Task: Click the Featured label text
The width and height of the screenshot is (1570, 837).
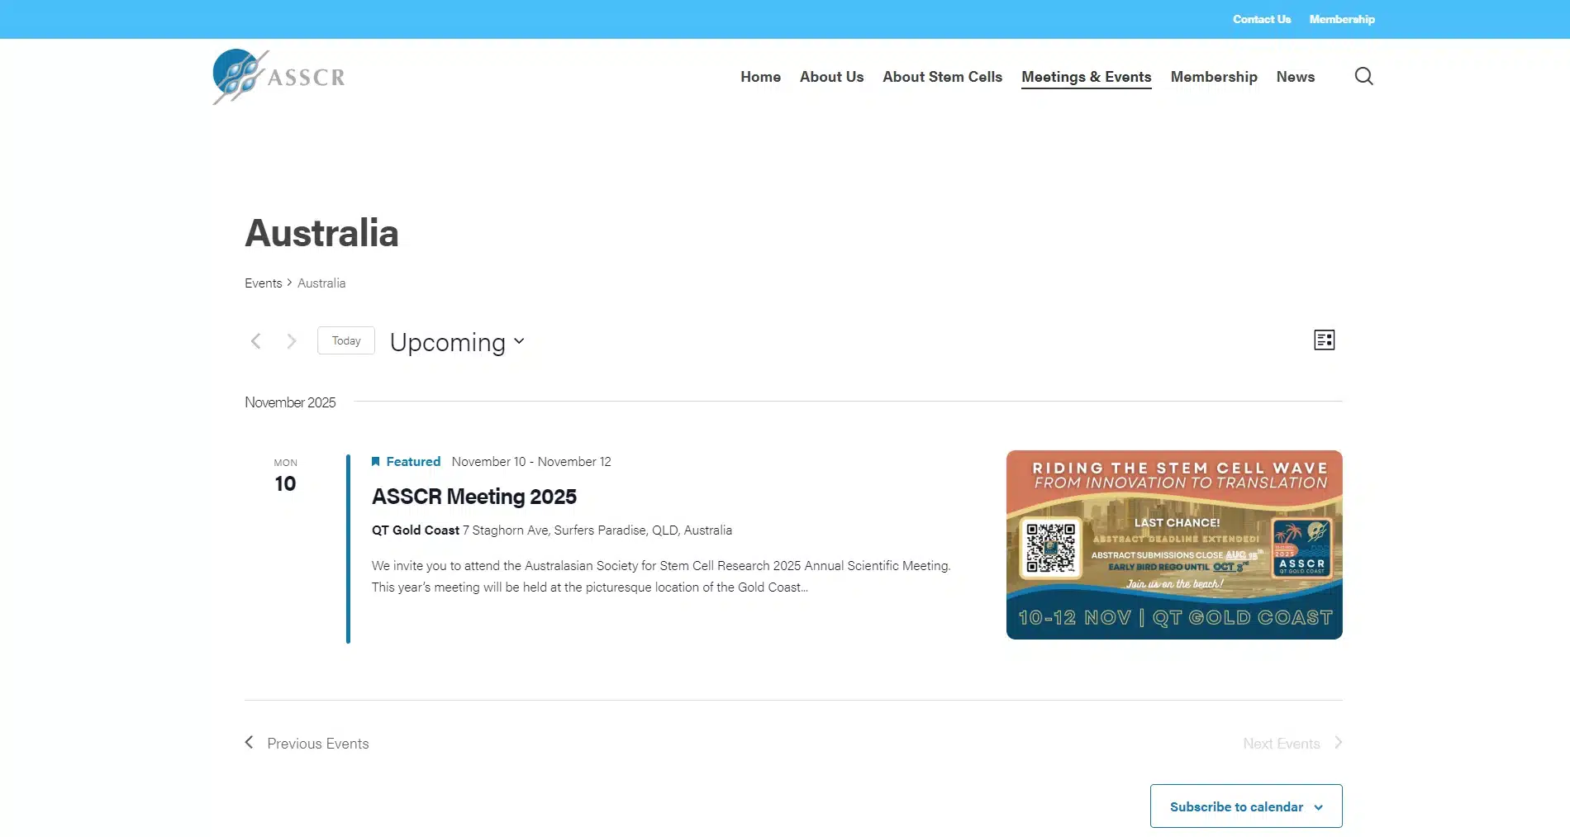Action: tap(413, 461)
